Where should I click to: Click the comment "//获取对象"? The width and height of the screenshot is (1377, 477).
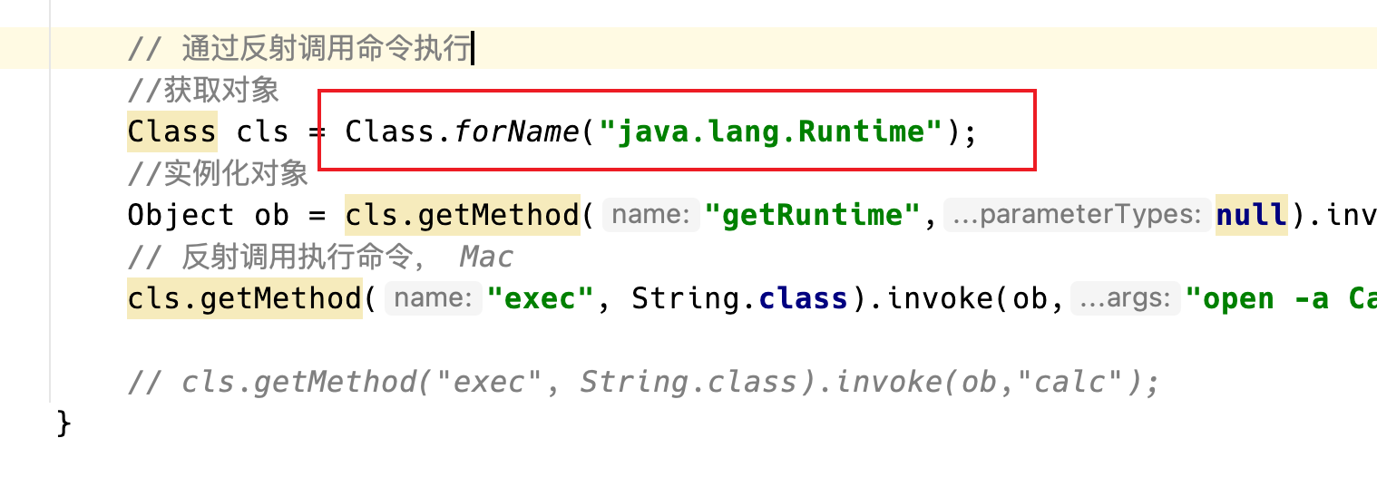click(x=203, y=90)
